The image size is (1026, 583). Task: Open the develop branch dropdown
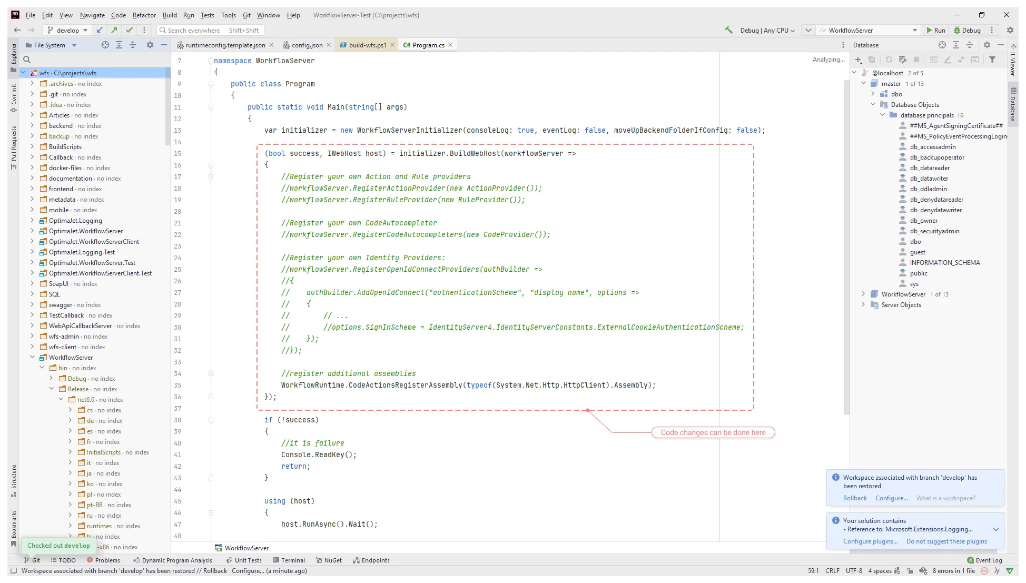click(68, 30)
